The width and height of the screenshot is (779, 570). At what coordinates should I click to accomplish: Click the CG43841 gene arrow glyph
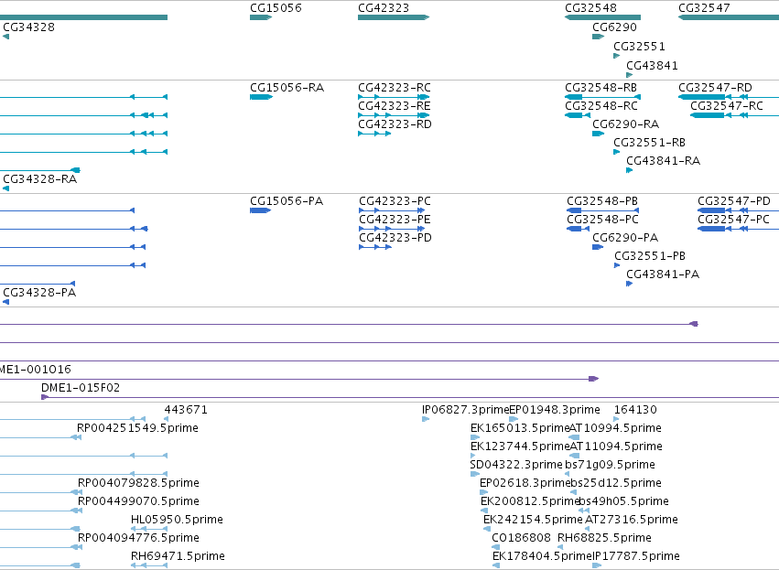(630, 75)
